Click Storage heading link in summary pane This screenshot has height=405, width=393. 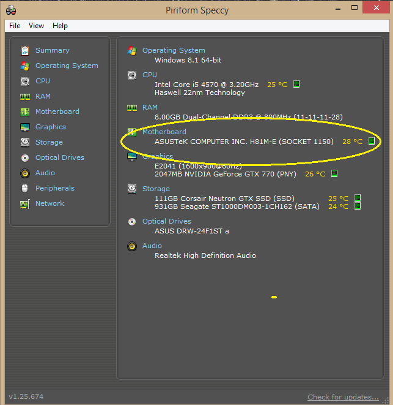coord(156,189)
